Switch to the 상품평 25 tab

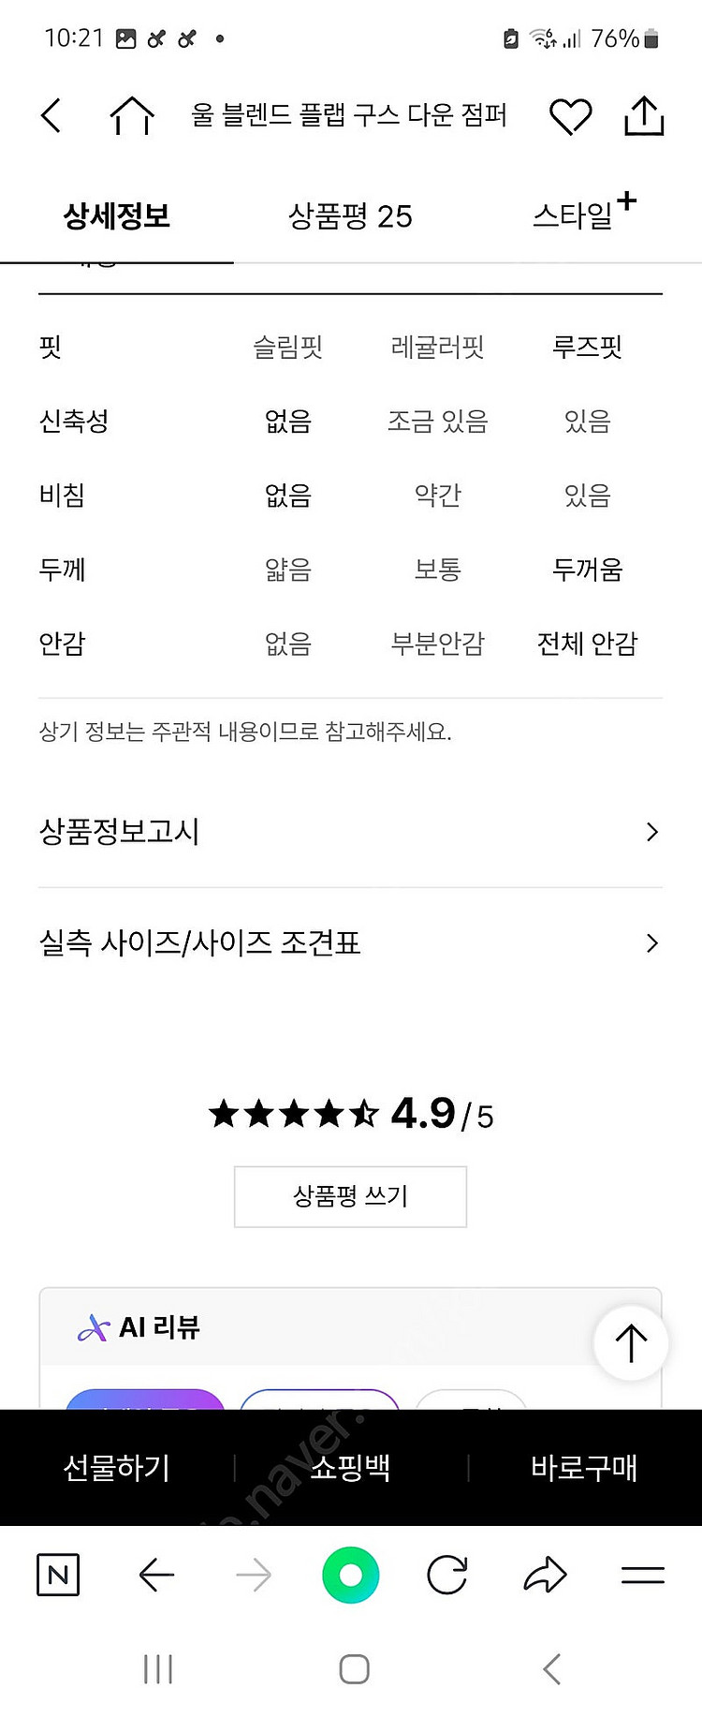(x=350, y=216)
